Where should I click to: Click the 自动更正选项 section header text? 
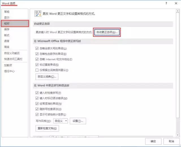tap(42, 24)
